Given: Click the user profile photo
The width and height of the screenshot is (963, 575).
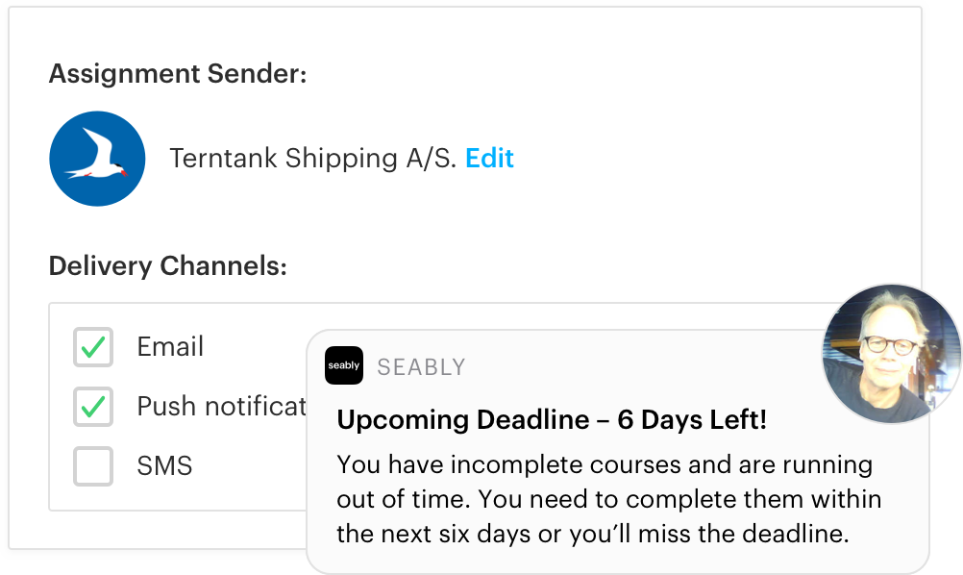Looking at the screenshot, I should tap(891, 354).
